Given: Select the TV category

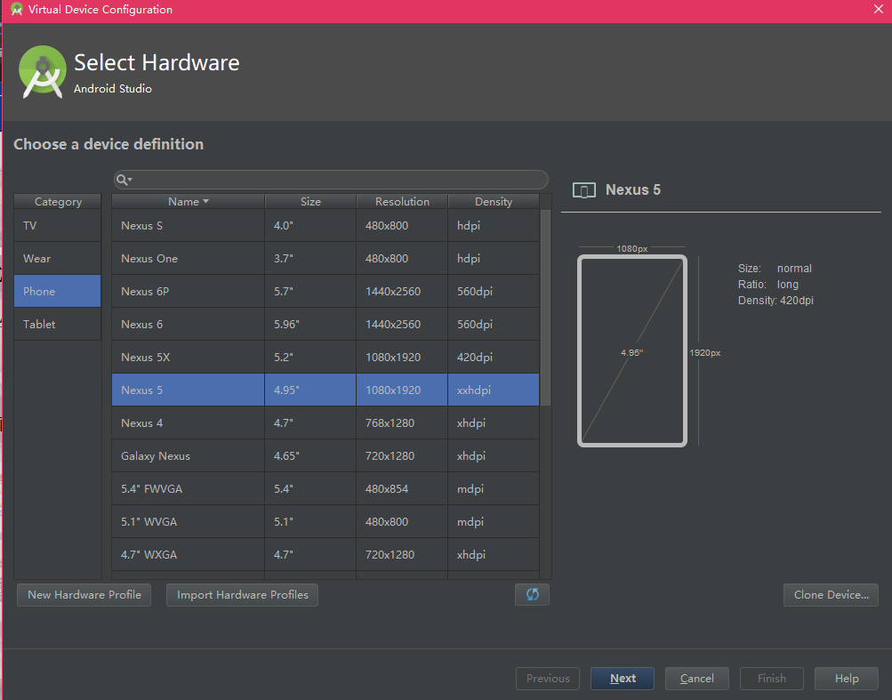Looking at the screenshot, I should tap(58, 225).
